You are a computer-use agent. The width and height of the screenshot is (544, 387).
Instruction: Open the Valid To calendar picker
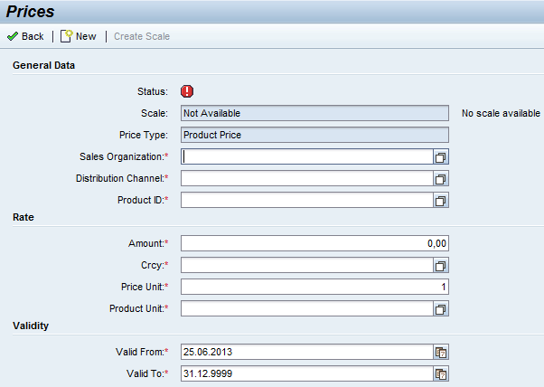[x=441, y=373]
